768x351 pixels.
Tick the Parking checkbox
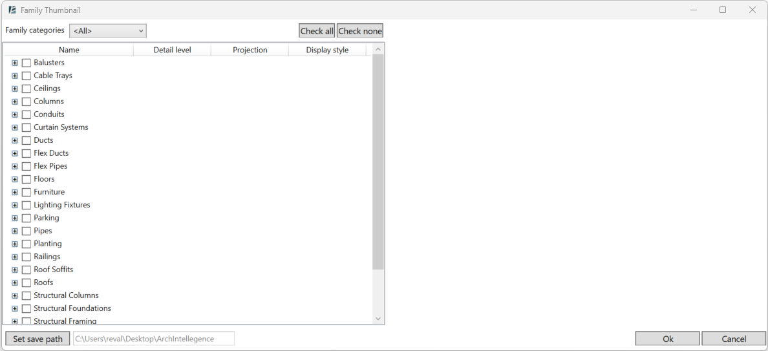pos(27,218)
